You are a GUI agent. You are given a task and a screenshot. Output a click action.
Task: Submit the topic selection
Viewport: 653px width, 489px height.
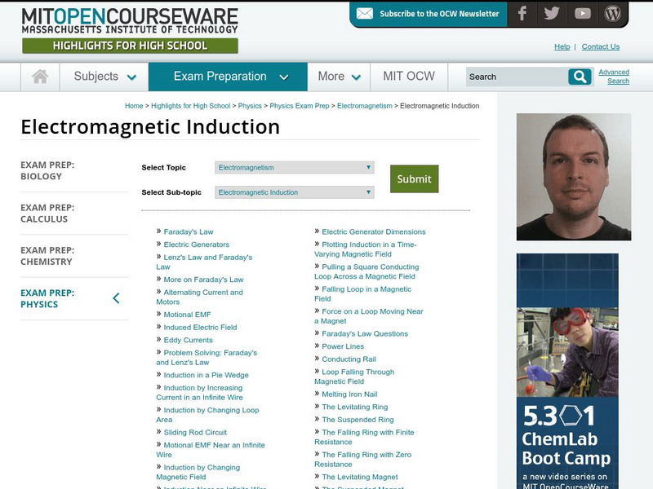coord(413,178)
